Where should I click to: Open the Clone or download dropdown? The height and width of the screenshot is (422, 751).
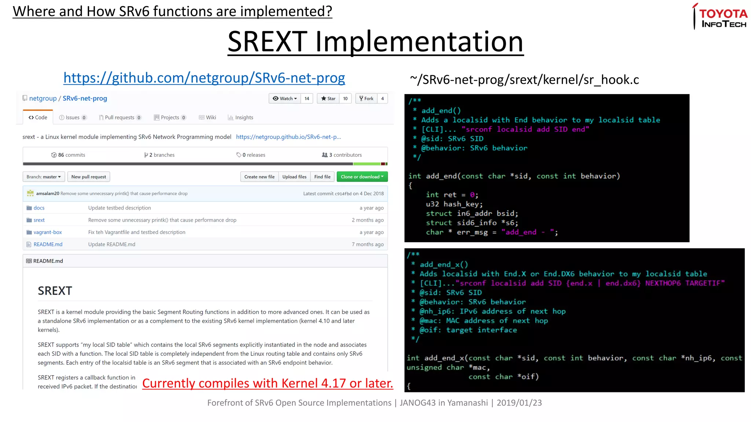click(x=362, y=177)
